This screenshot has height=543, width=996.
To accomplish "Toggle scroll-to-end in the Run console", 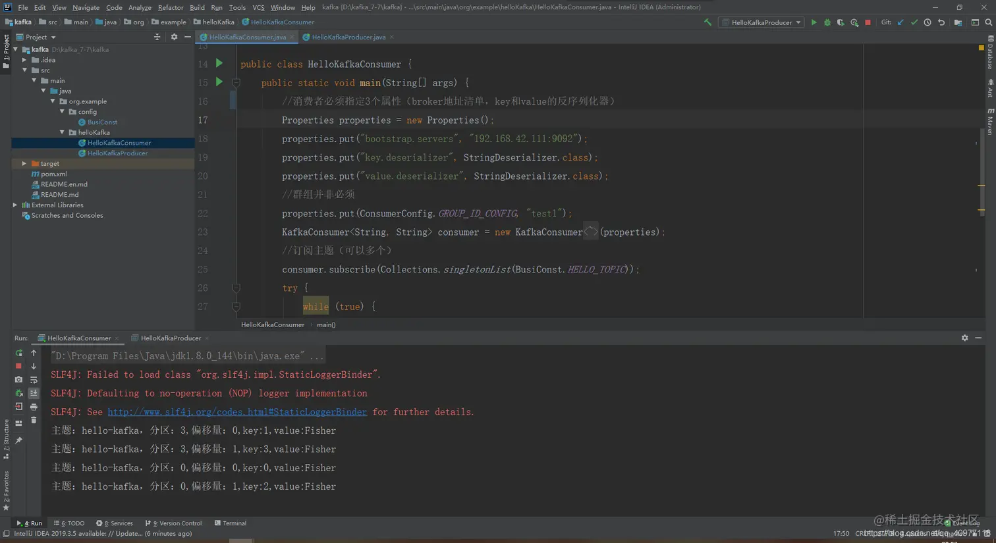I will [34, 393].
